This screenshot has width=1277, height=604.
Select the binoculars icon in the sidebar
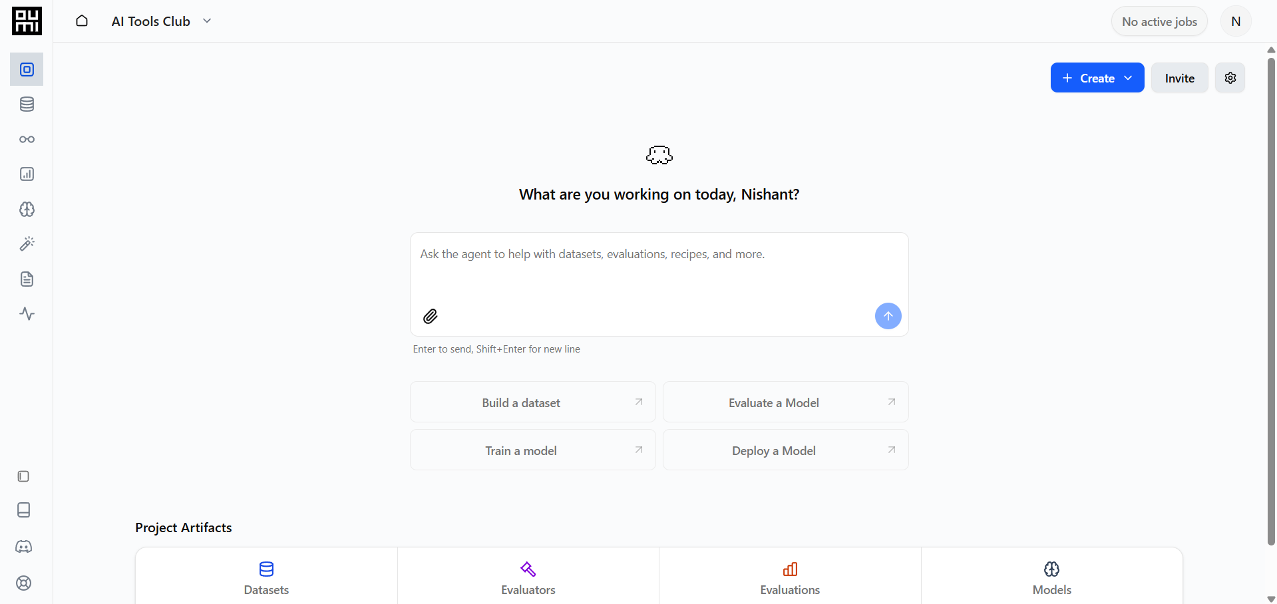pos(27,139)
